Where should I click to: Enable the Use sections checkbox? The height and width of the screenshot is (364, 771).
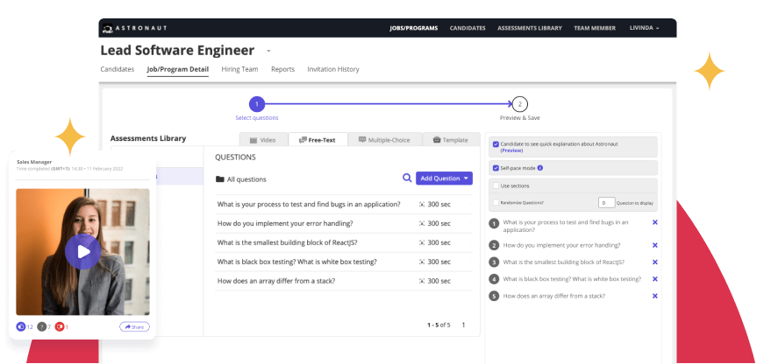(x=496, y=185)
